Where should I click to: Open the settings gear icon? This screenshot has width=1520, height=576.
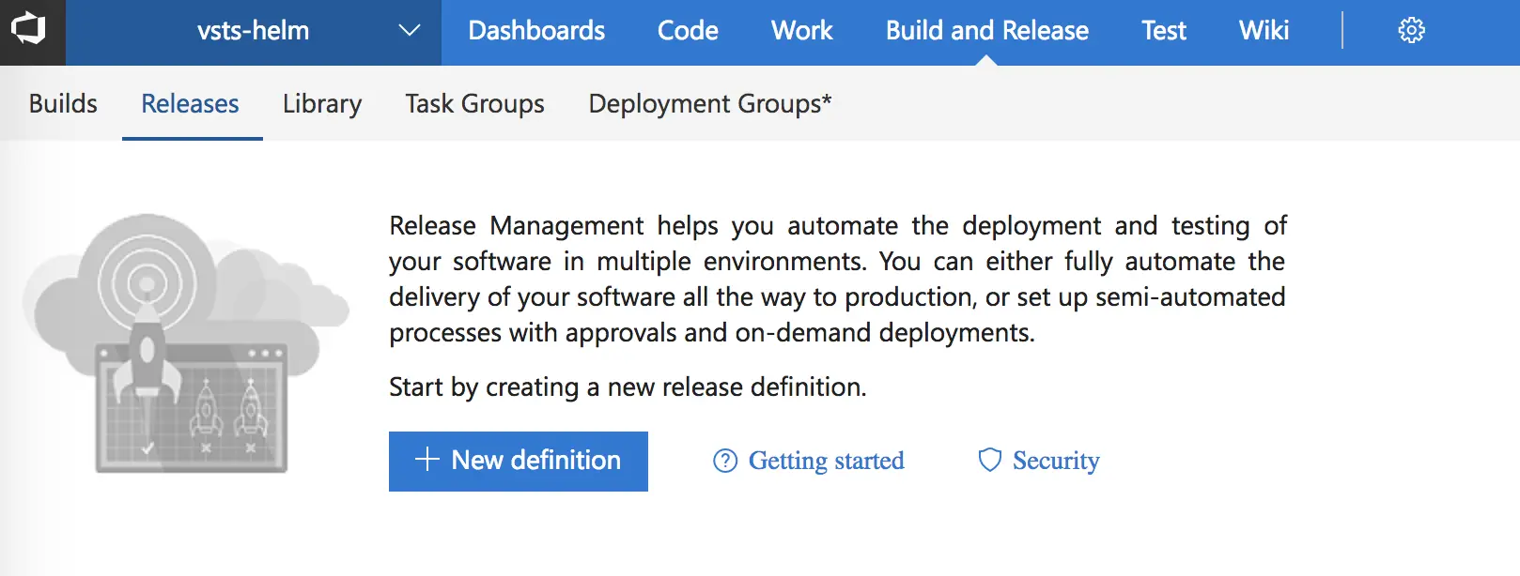(1411, 31)
